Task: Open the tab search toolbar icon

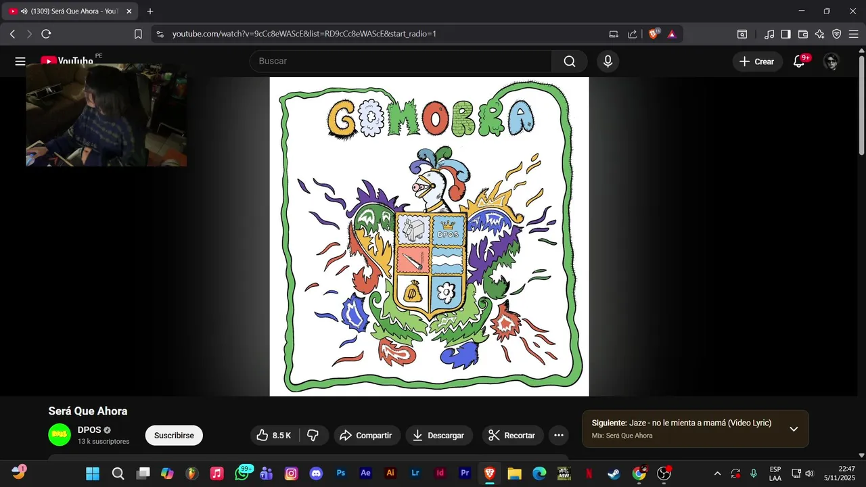Action: pyautogui.click(x=742, y=34)
